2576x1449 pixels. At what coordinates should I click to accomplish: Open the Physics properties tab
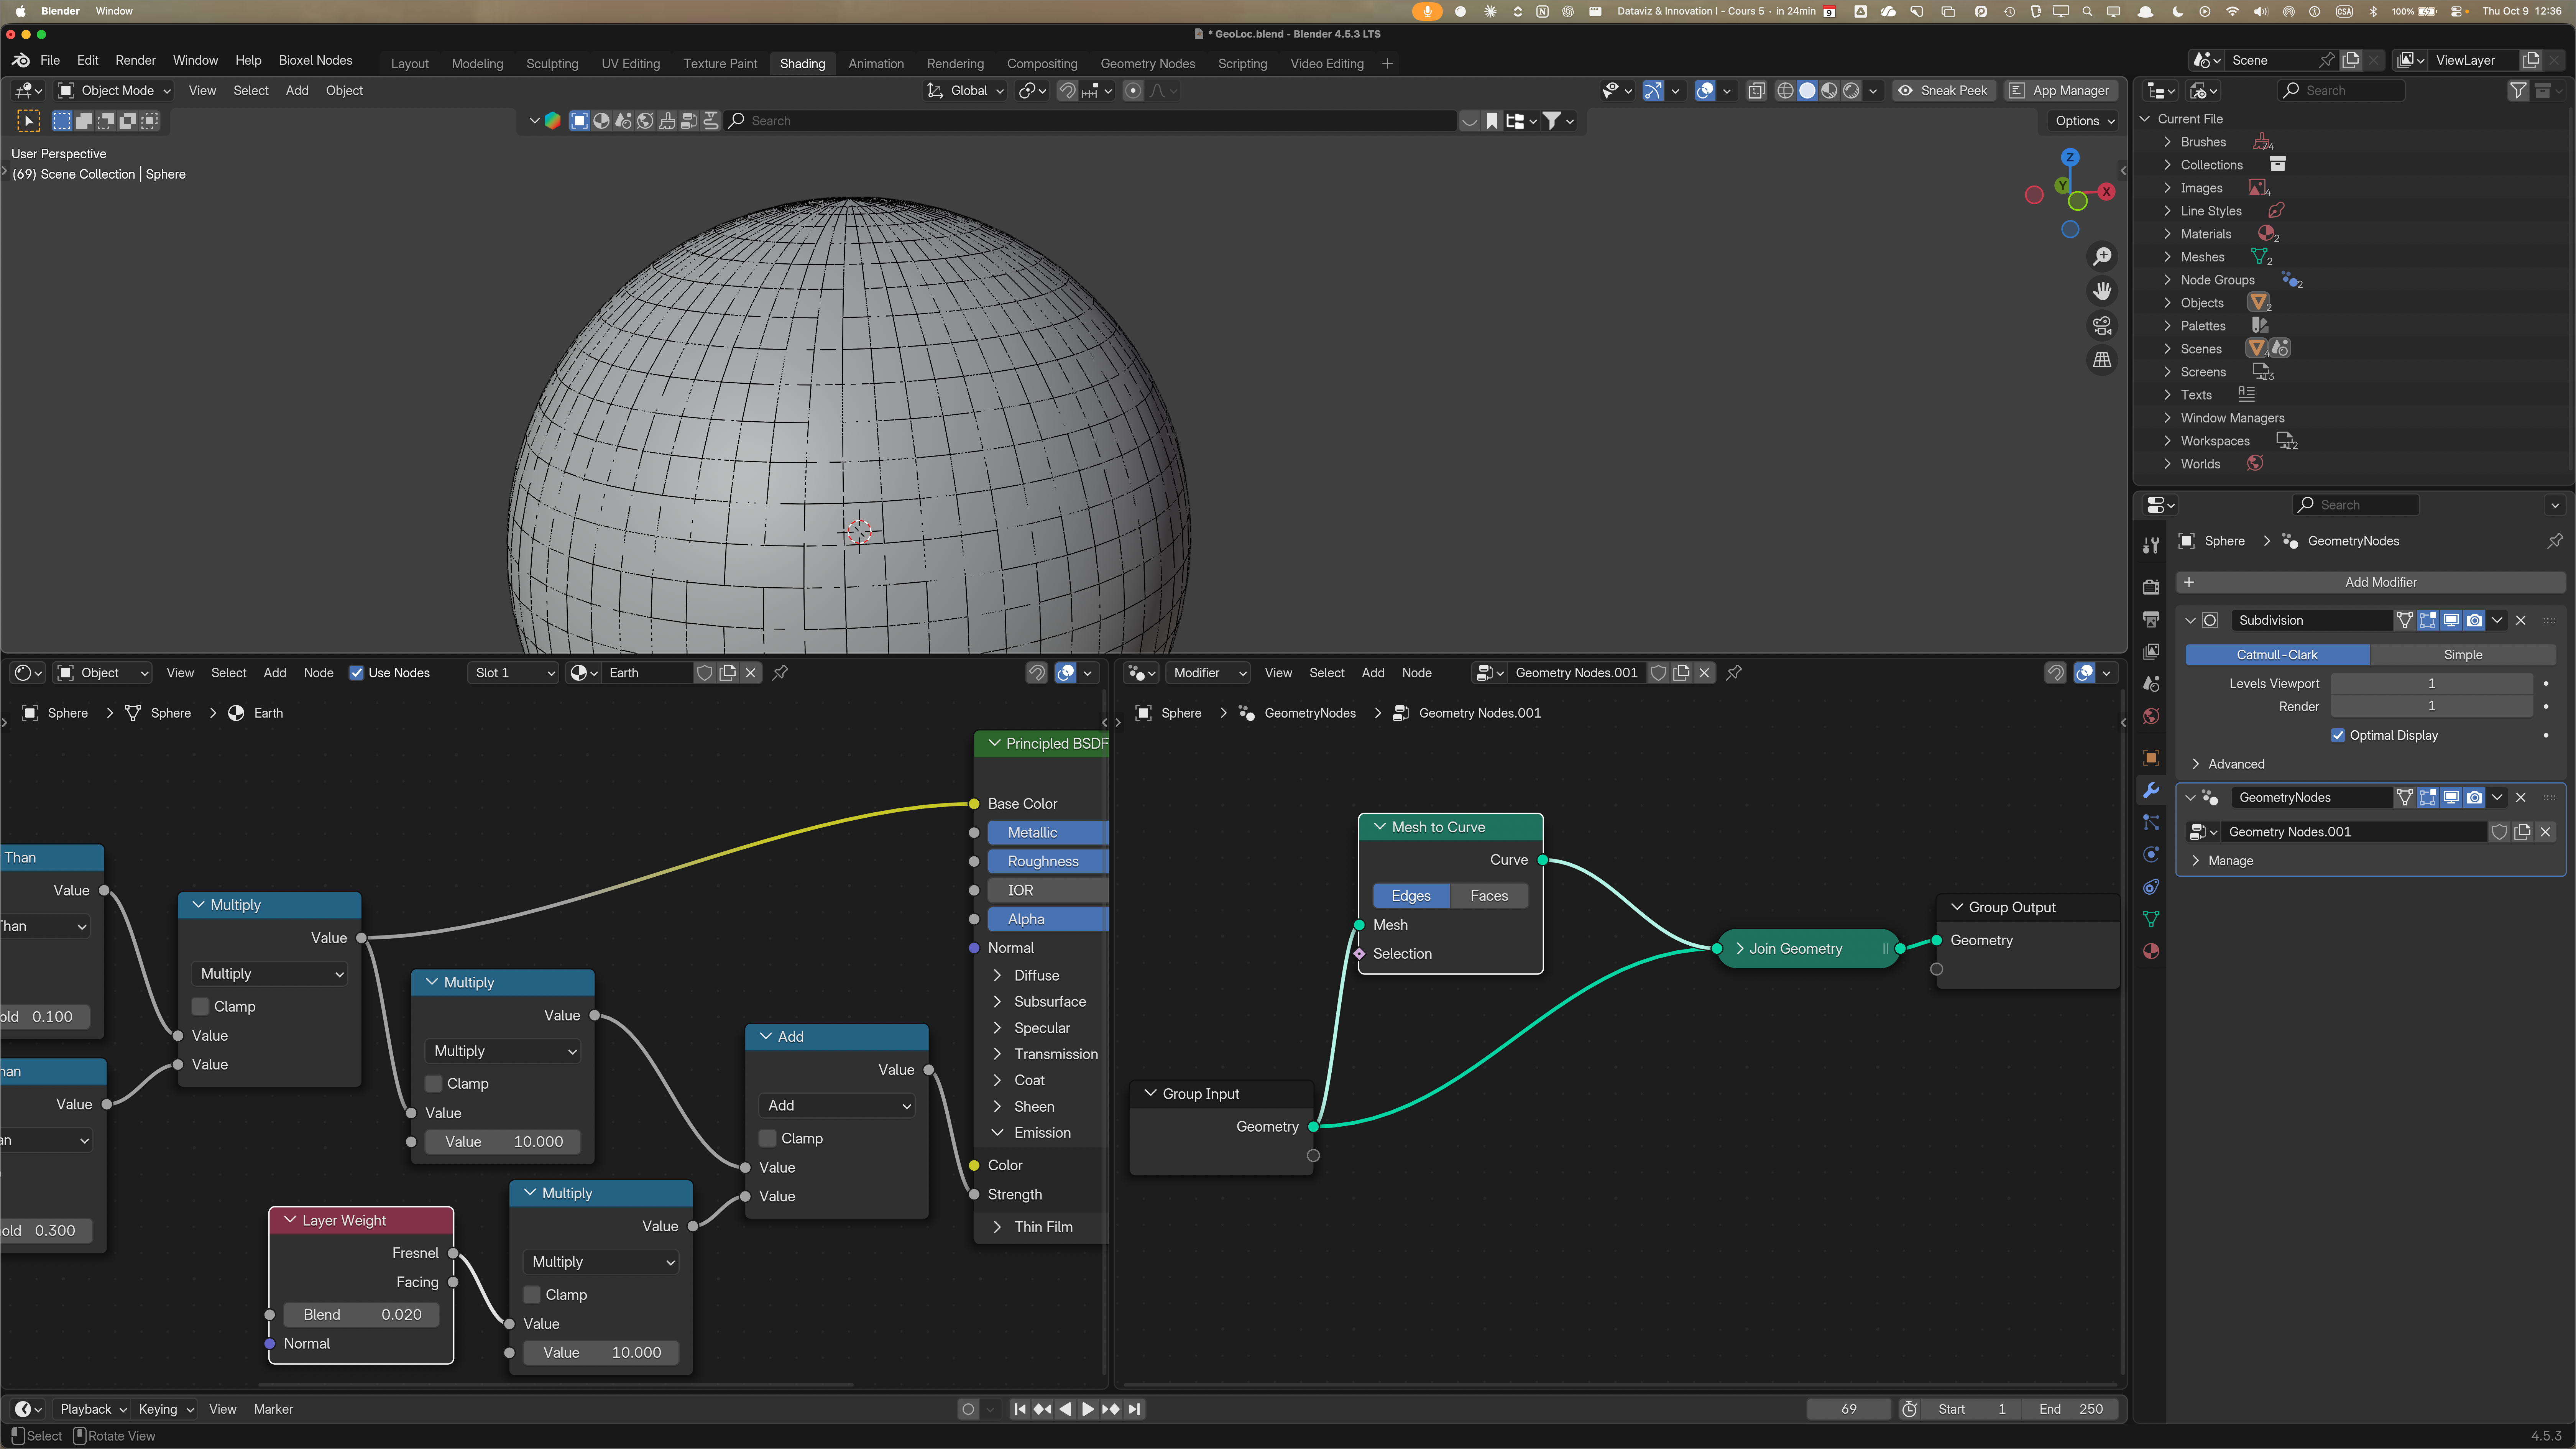pos(2151,854)
